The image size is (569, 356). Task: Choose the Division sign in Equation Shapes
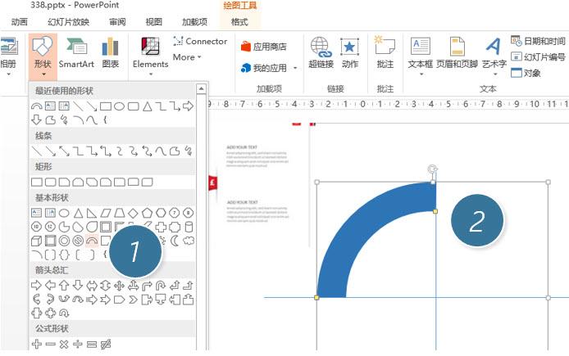tap(78, 344)
